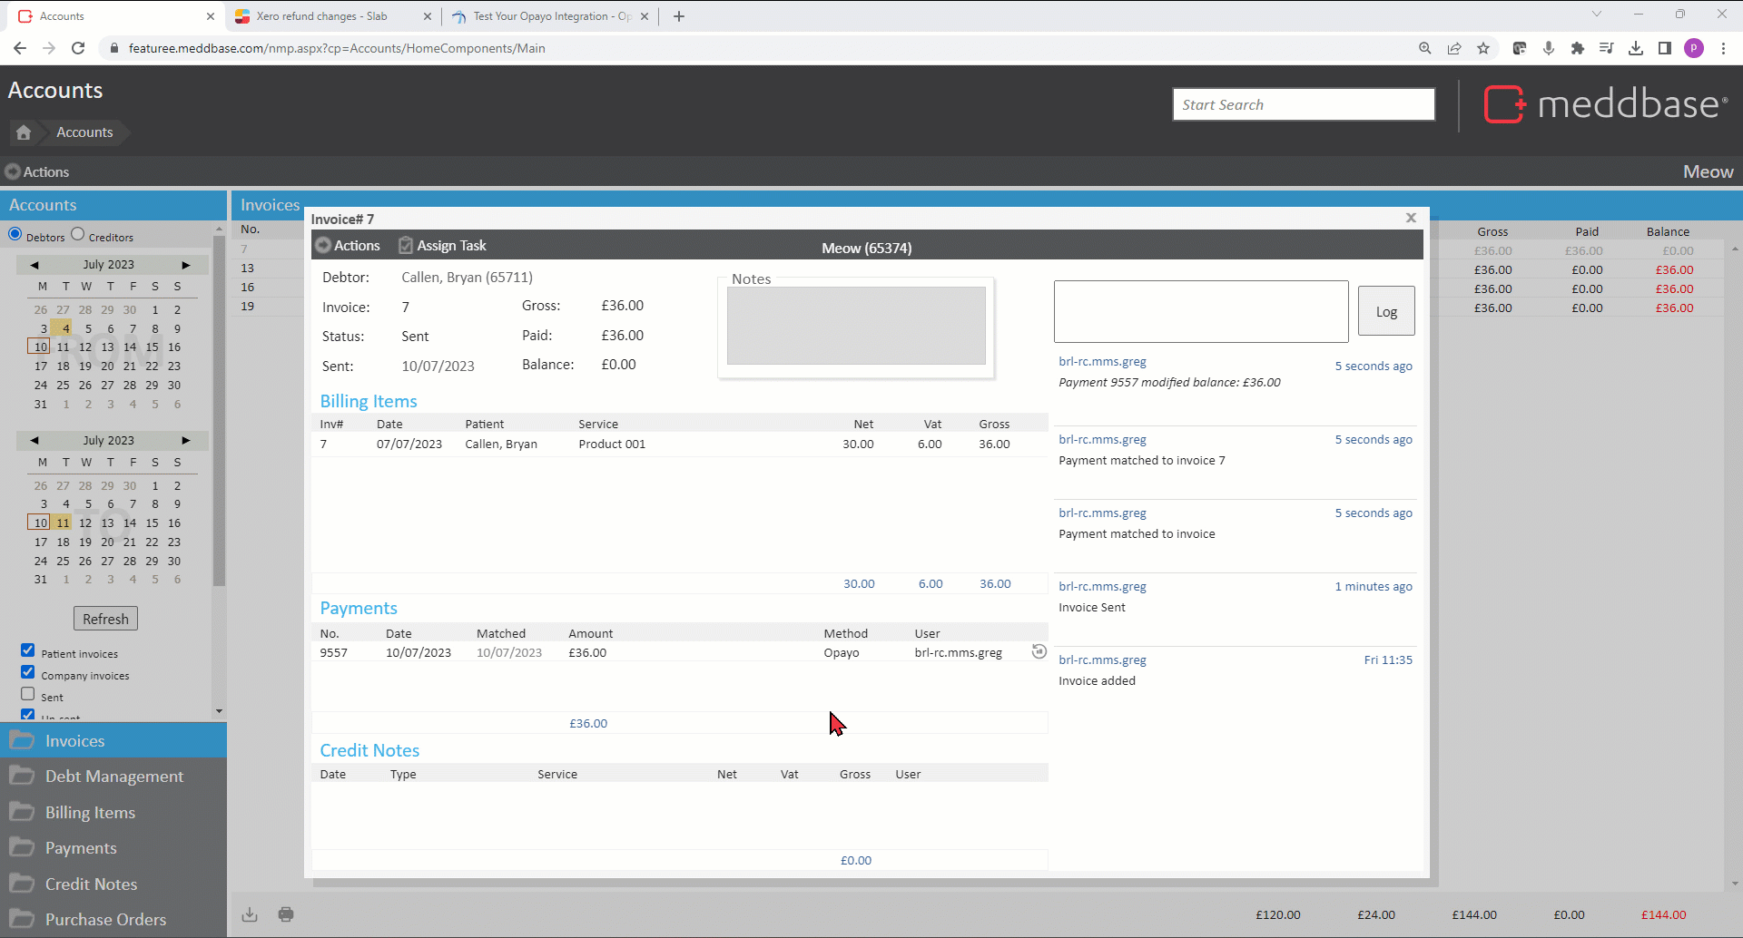The image size is (1743, 938).
Task: Close the Invoice# 7 dialog
Action: [1411, 218]
